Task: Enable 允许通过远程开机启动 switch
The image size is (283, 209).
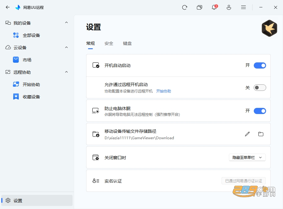Action: pos(260,88)
